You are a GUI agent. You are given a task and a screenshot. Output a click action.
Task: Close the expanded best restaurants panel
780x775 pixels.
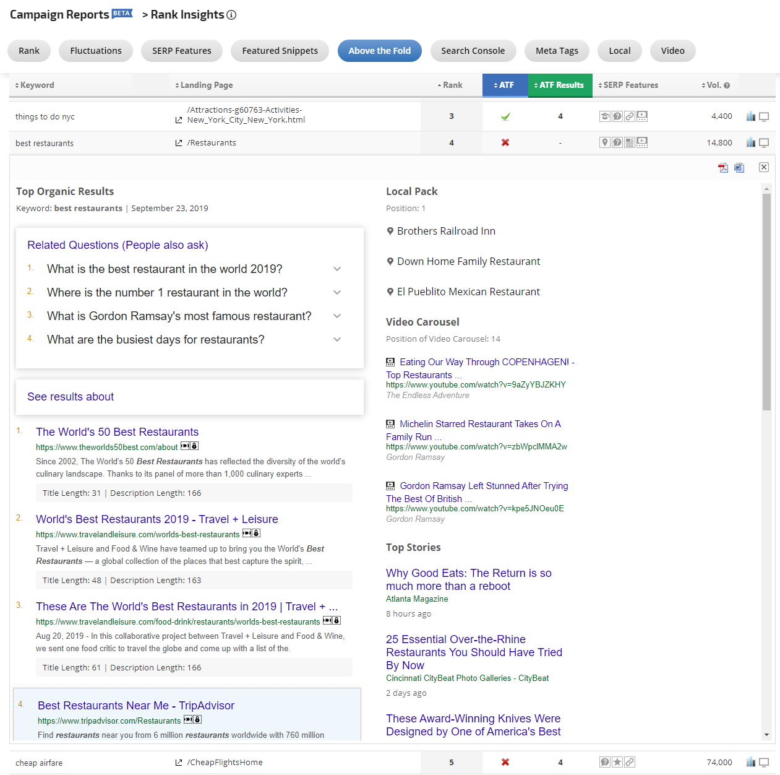pos(764,167)
